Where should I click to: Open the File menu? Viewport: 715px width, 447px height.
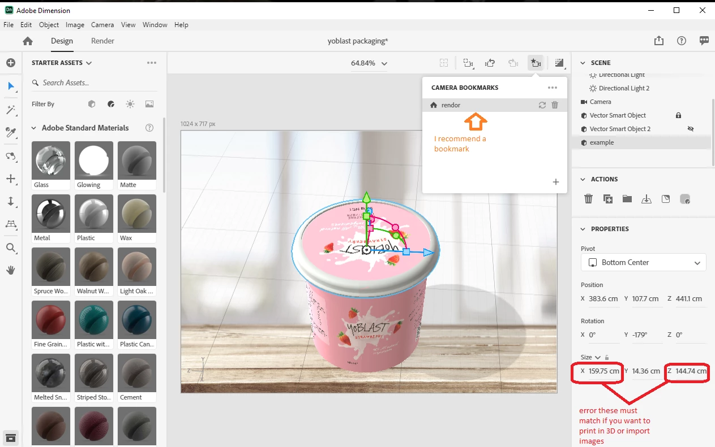point(8,25)
